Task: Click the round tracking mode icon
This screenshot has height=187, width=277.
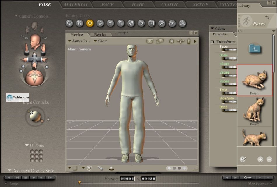Action: pyautogui.click(x=171, y=41)
